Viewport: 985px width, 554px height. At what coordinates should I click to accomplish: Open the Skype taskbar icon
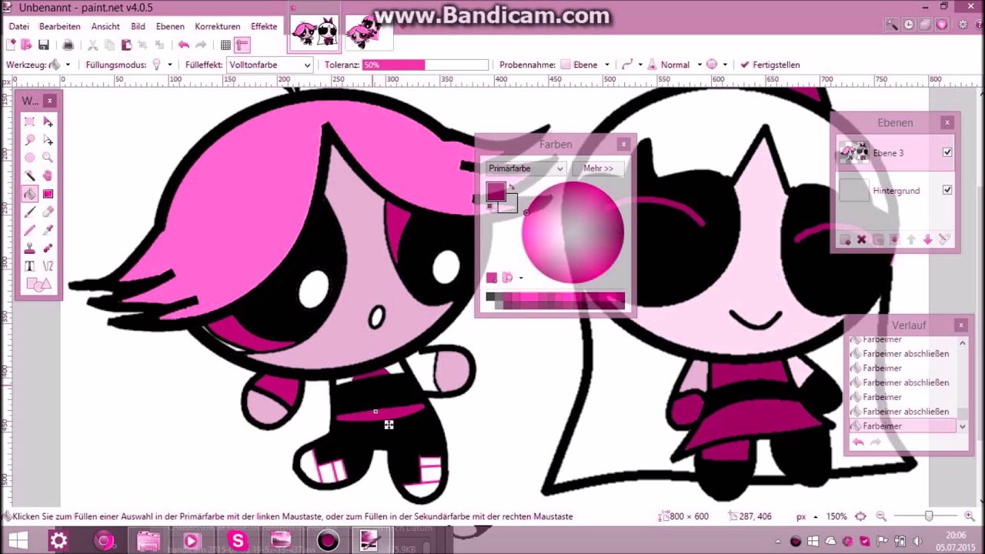click(237, 541)
